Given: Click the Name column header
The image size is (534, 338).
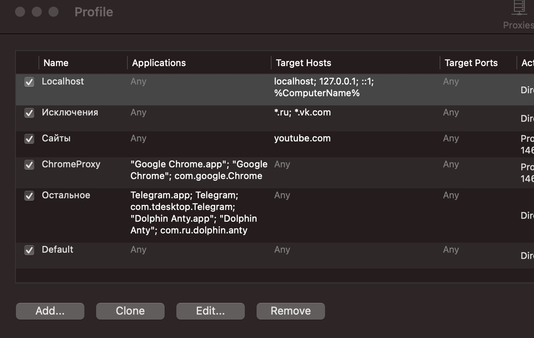Looking at the screenshot, I should tap(56, 63).
